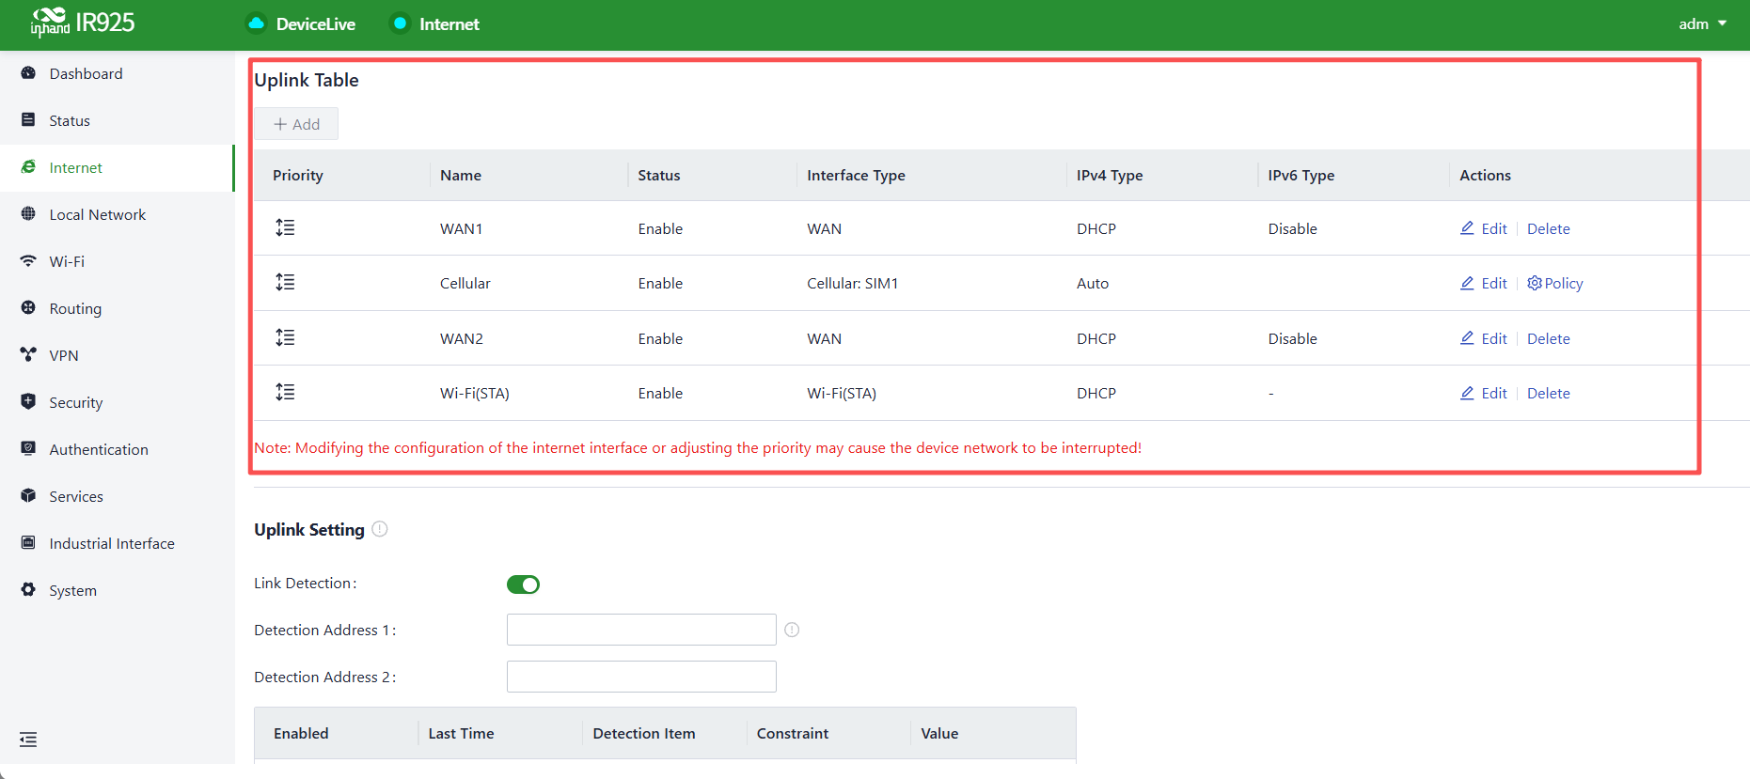Delete the WAN1 uplink
This screenshot has width=1750, height=779.
coord(1548,228)
